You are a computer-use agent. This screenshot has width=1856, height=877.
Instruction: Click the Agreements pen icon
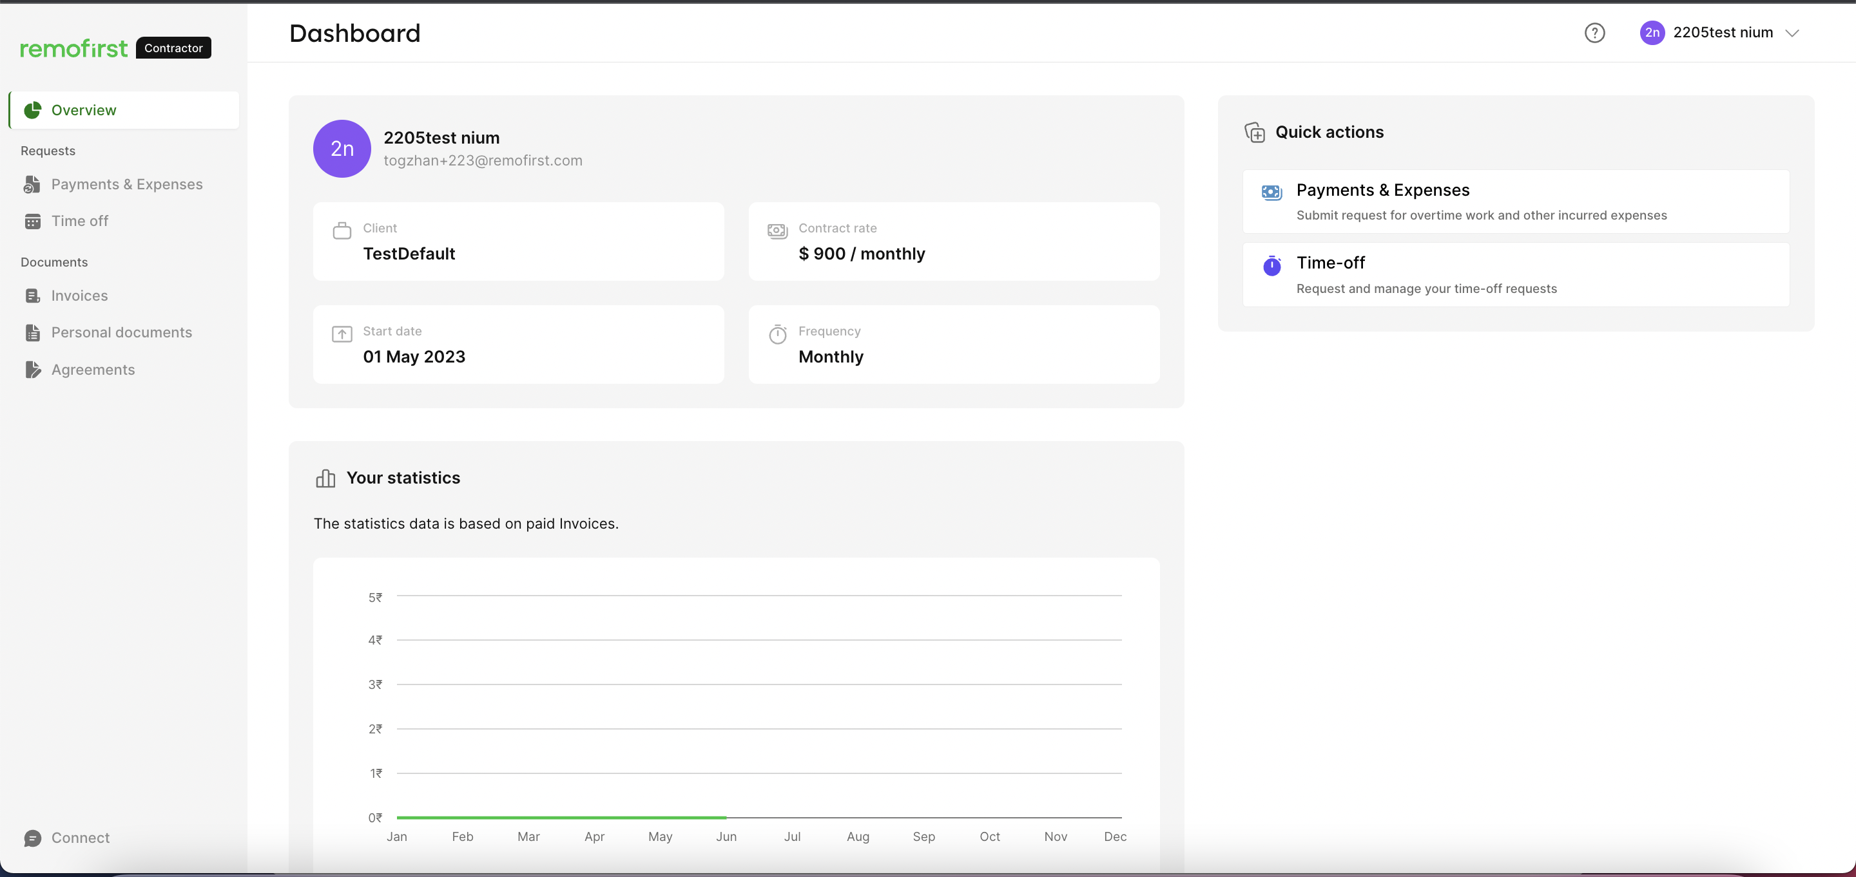33,370
